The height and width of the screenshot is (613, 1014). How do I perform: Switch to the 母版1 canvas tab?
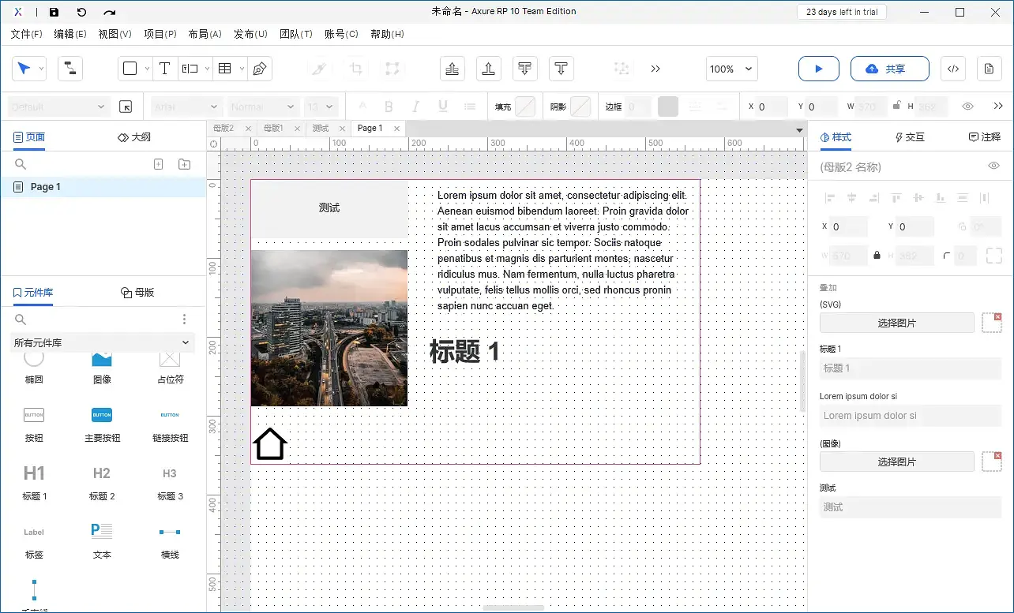pyautogui.click(x=273, y=128)
